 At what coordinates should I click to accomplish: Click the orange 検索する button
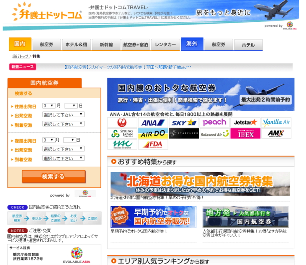coord(54,176)
